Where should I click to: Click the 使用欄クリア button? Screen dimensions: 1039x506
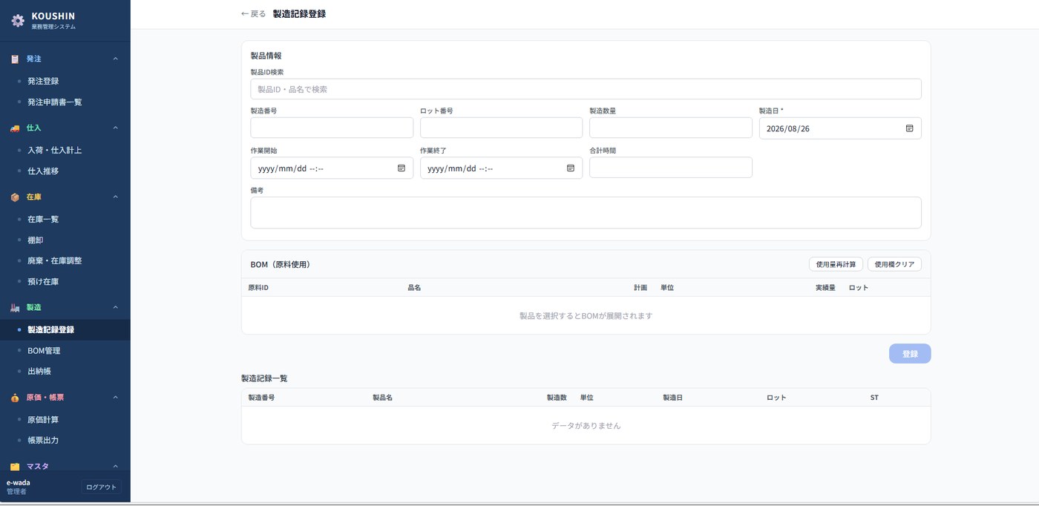[894, 264]
